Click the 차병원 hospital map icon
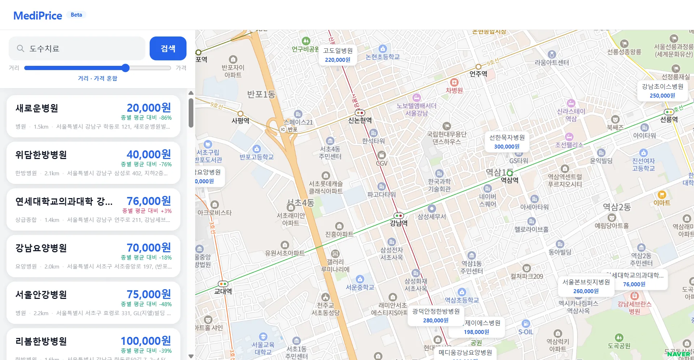The width and height of the screenshot is (694, 360). pyautogui.click(x=454, y=82)
